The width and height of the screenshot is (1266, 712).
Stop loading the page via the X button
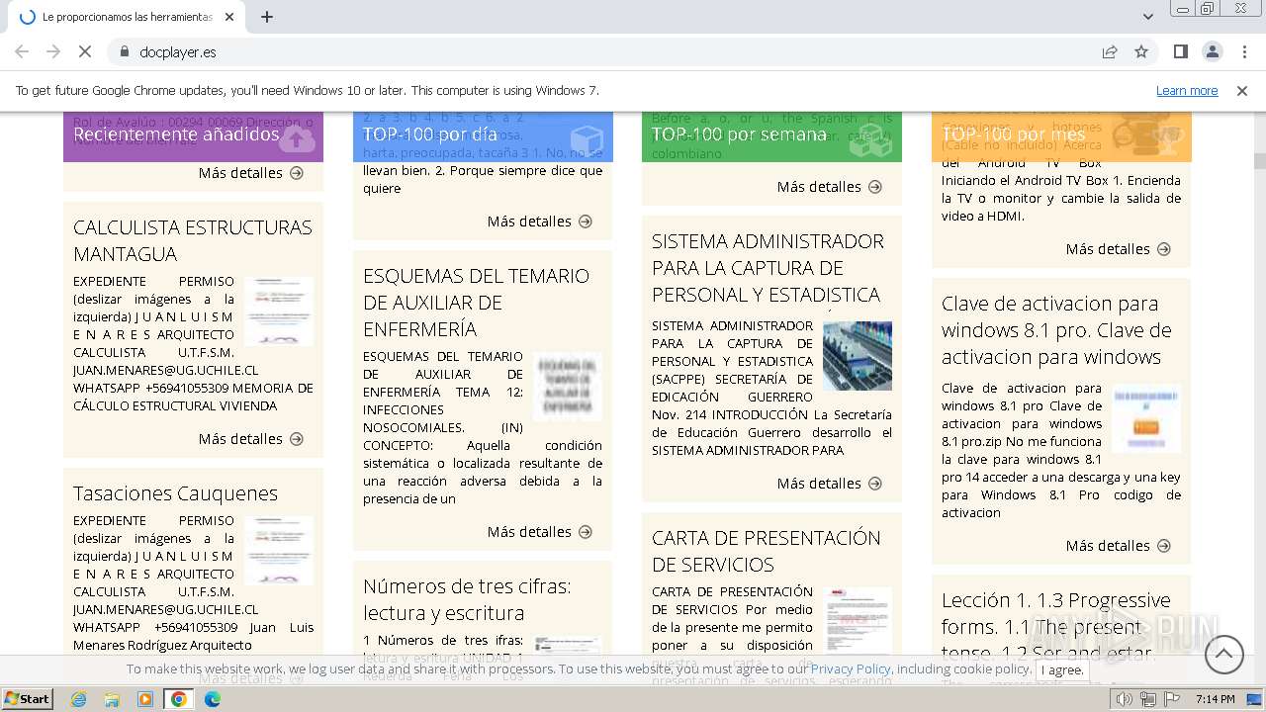84,51
